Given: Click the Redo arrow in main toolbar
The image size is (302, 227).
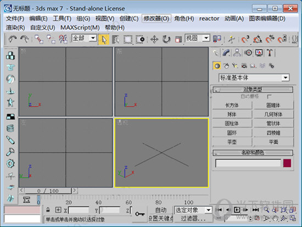Looking at the screenshot, I should (x=25, y=39).
